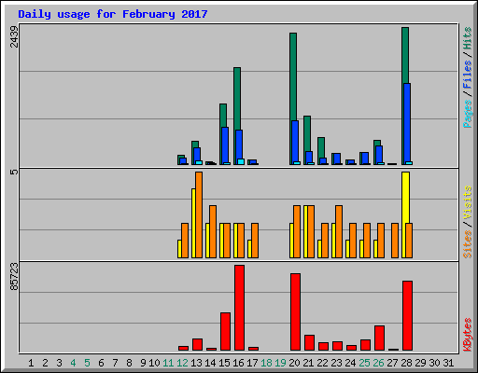This screenshot has width=478, height=373.
Task: Click the blue "Files" legend label
Action: [468, 74]
